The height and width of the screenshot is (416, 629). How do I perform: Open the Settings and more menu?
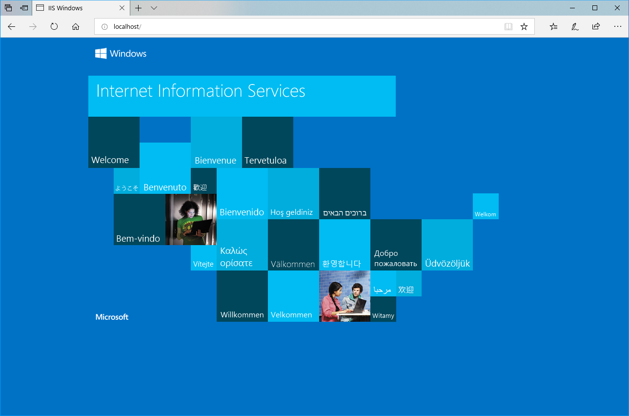(617, 26)
